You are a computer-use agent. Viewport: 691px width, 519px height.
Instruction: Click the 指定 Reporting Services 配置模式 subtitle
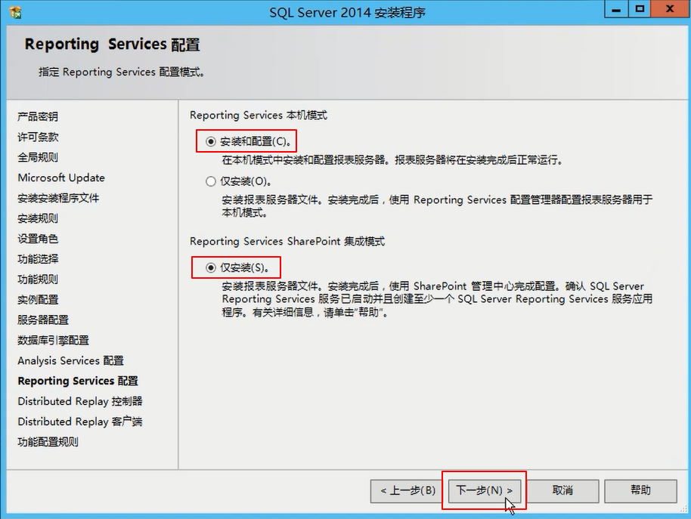122,72
